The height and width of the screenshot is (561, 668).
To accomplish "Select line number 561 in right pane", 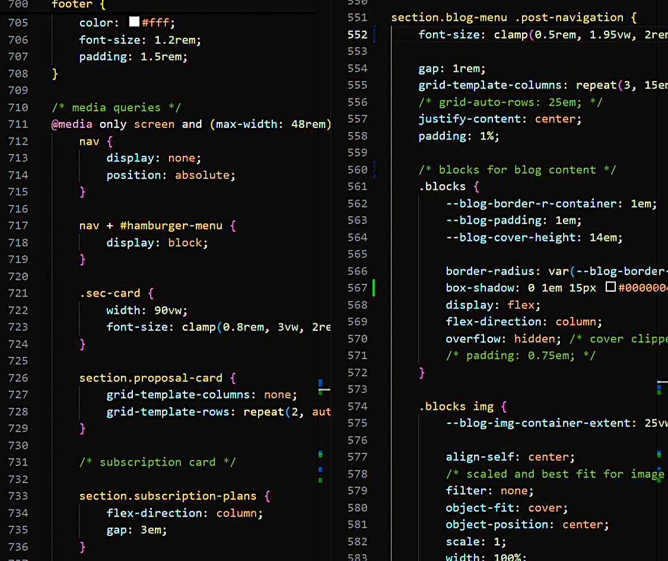I will tap(357, 187).
